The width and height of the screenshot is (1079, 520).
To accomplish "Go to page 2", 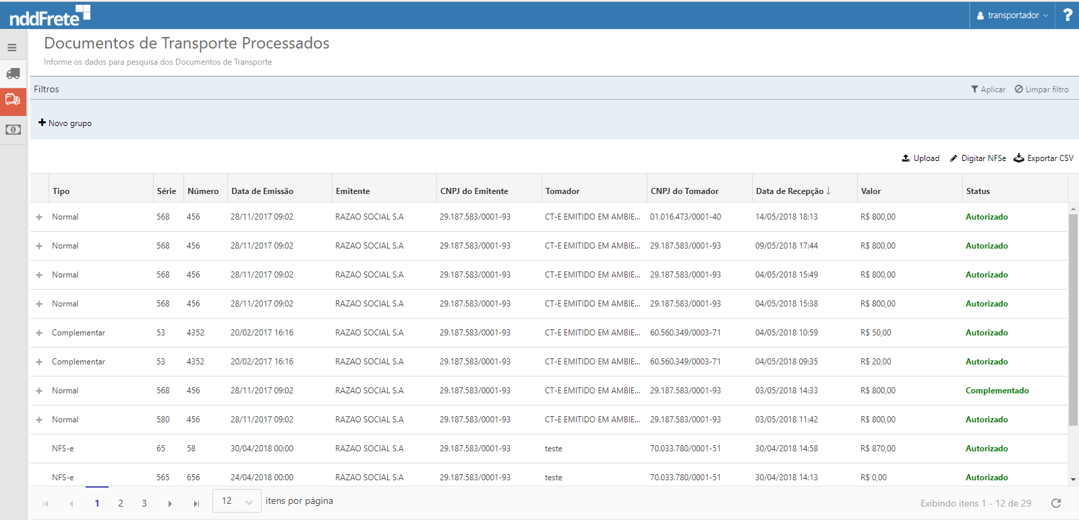I will coord(121,503).
